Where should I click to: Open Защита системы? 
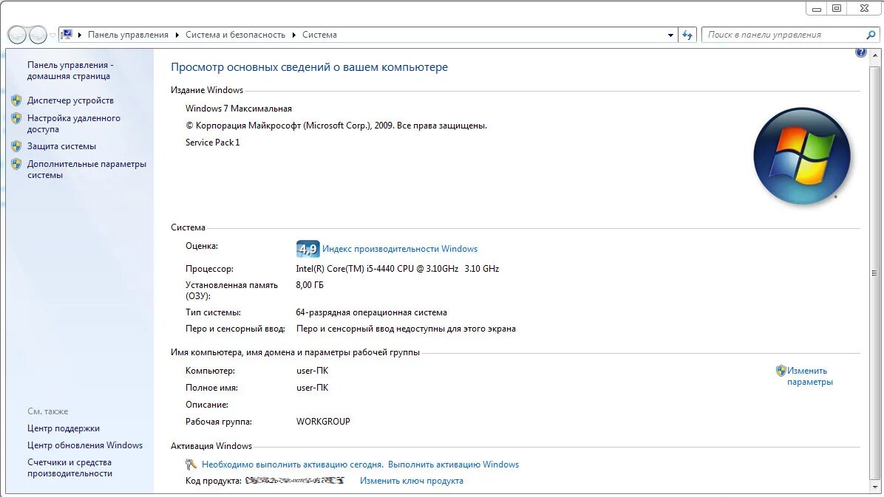click(x=61, y=146)
